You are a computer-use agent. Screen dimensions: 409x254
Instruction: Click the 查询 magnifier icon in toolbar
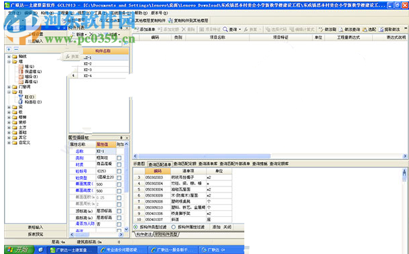(225, 30)
